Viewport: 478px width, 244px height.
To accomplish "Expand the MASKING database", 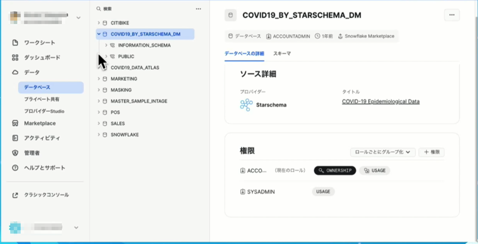I will point(99,90).
